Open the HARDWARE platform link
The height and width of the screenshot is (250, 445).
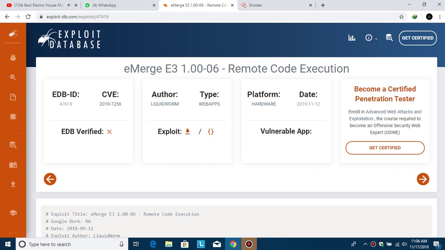point(264,104)
